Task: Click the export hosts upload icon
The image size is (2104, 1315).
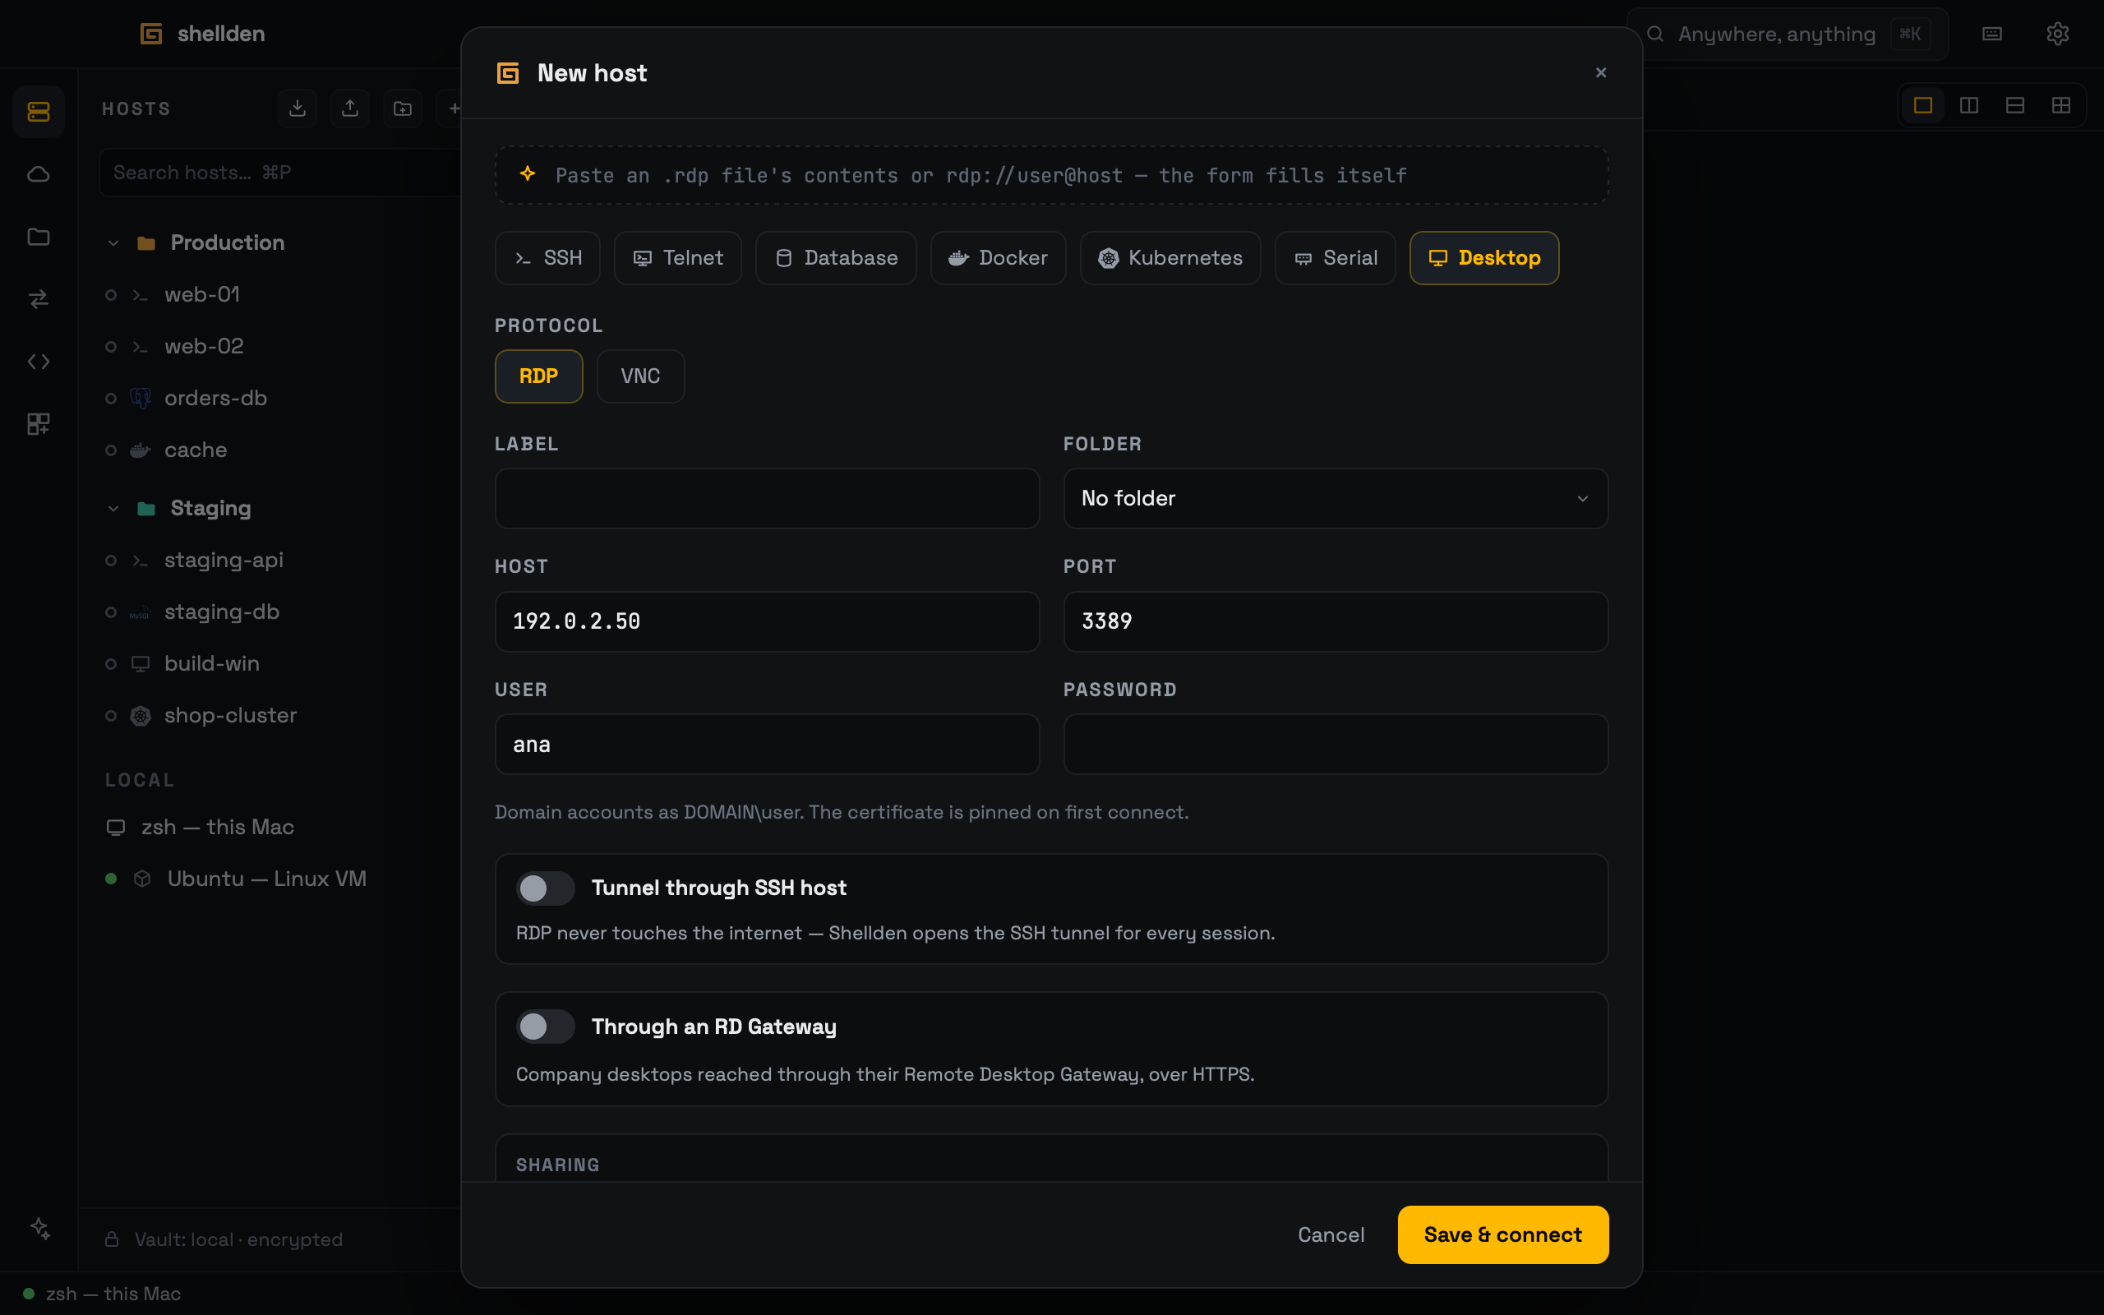Action: 349,108
